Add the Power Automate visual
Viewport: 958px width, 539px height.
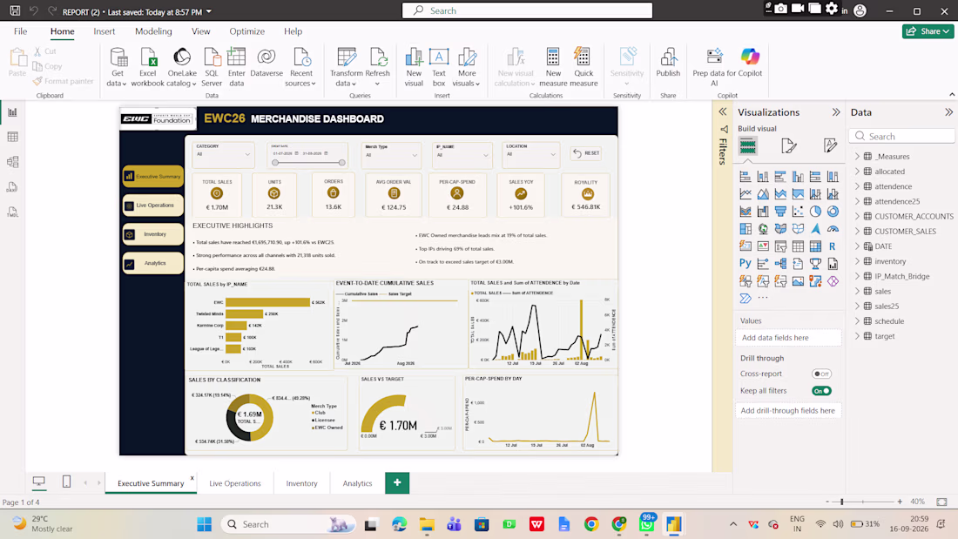745,299
